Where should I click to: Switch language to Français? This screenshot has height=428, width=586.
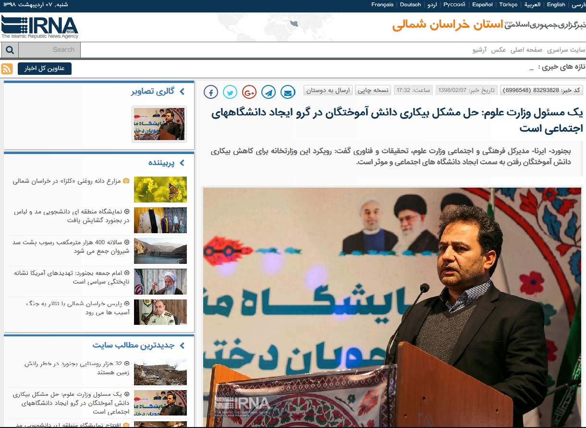[x=382, y=5]
